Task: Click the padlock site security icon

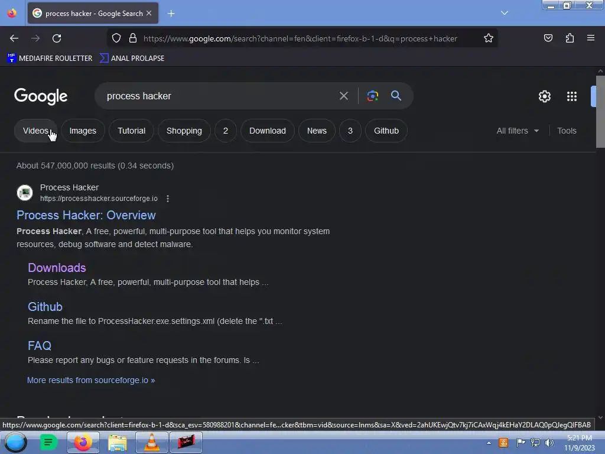Action: click(133, 38)
